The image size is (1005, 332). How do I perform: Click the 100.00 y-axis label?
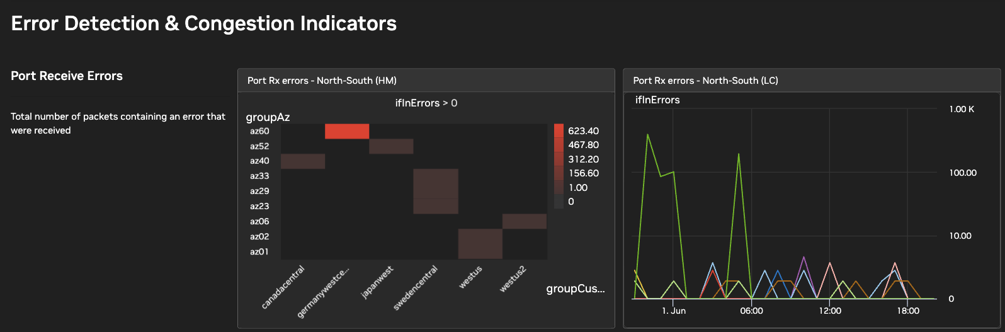coord(963,173)
